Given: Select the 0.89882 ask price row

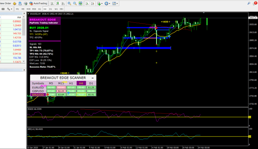Looking at the screenshot, I should [x=11, y=21].
